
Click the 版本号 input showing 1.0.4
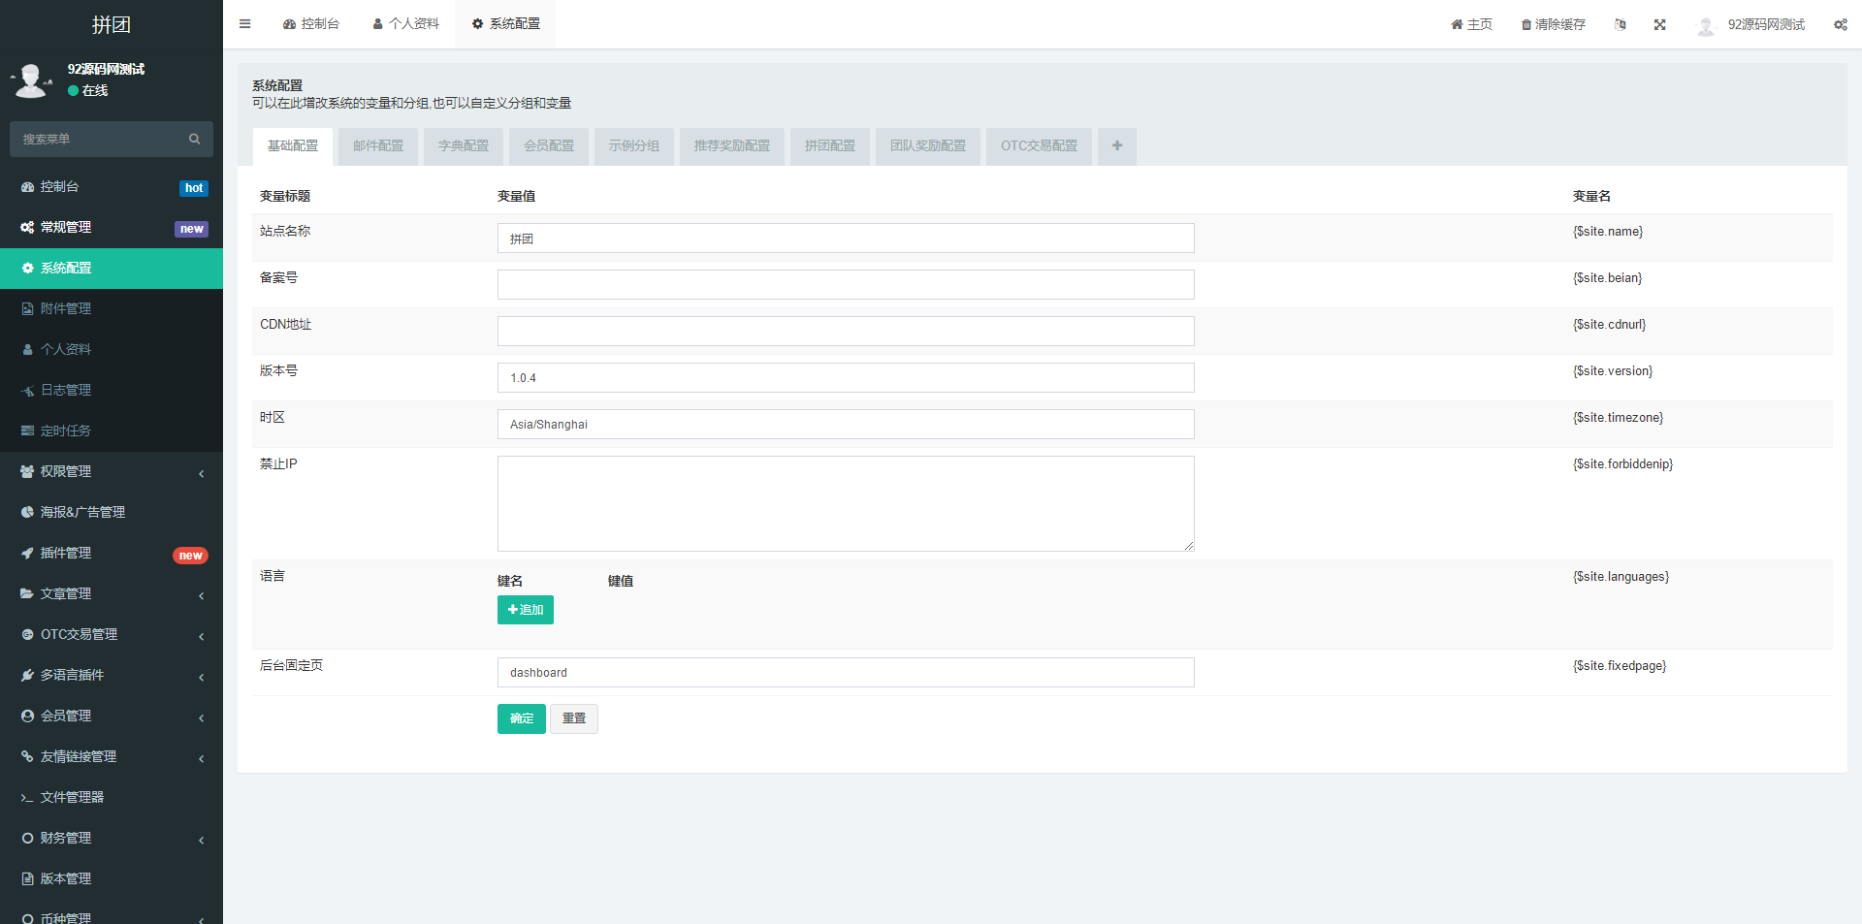click(x=846, y=378)
